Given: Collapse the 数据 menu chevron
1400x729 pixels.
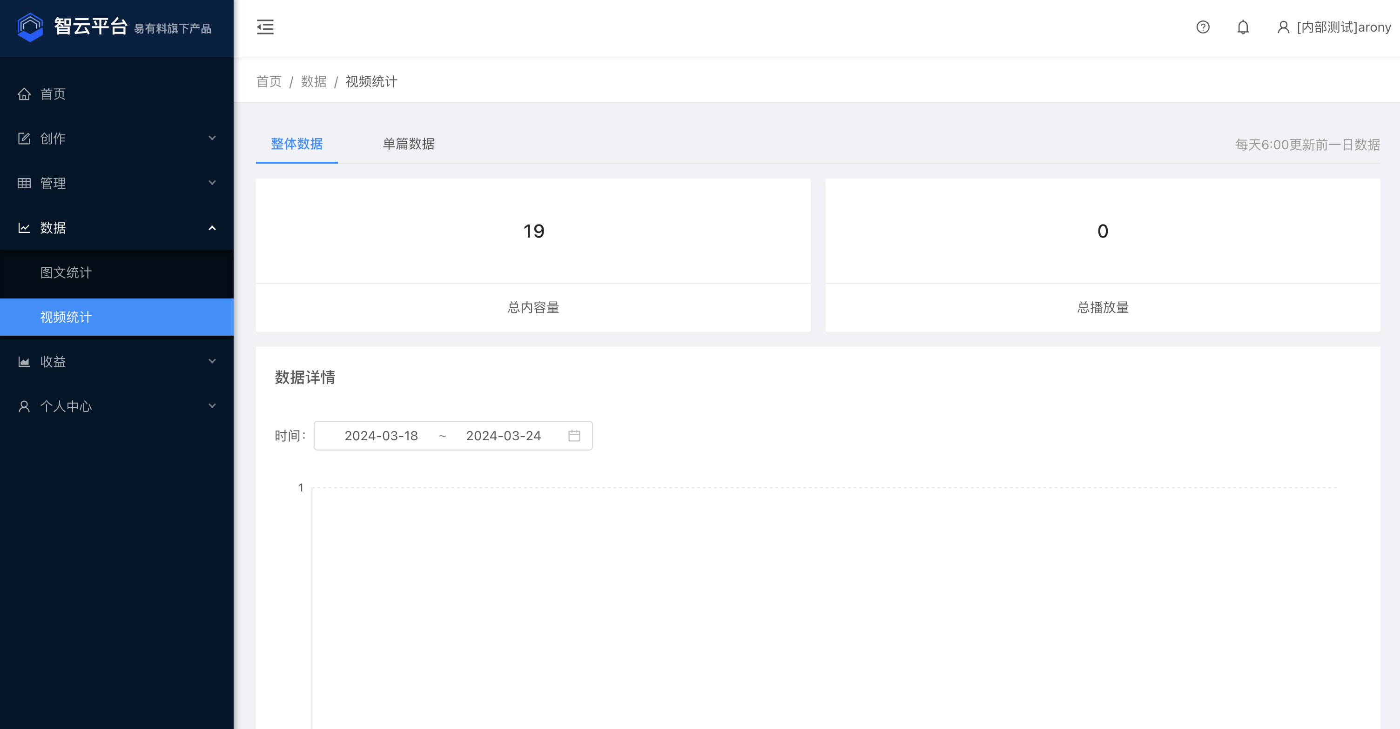Looking at the screenshot, I should [x=213, y=228].
